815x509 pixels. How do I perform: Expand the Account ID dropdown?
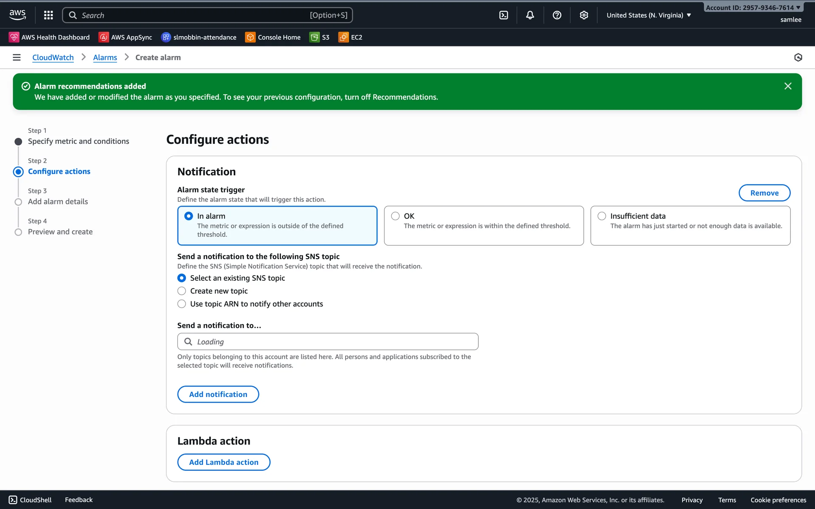pos(753,8)
